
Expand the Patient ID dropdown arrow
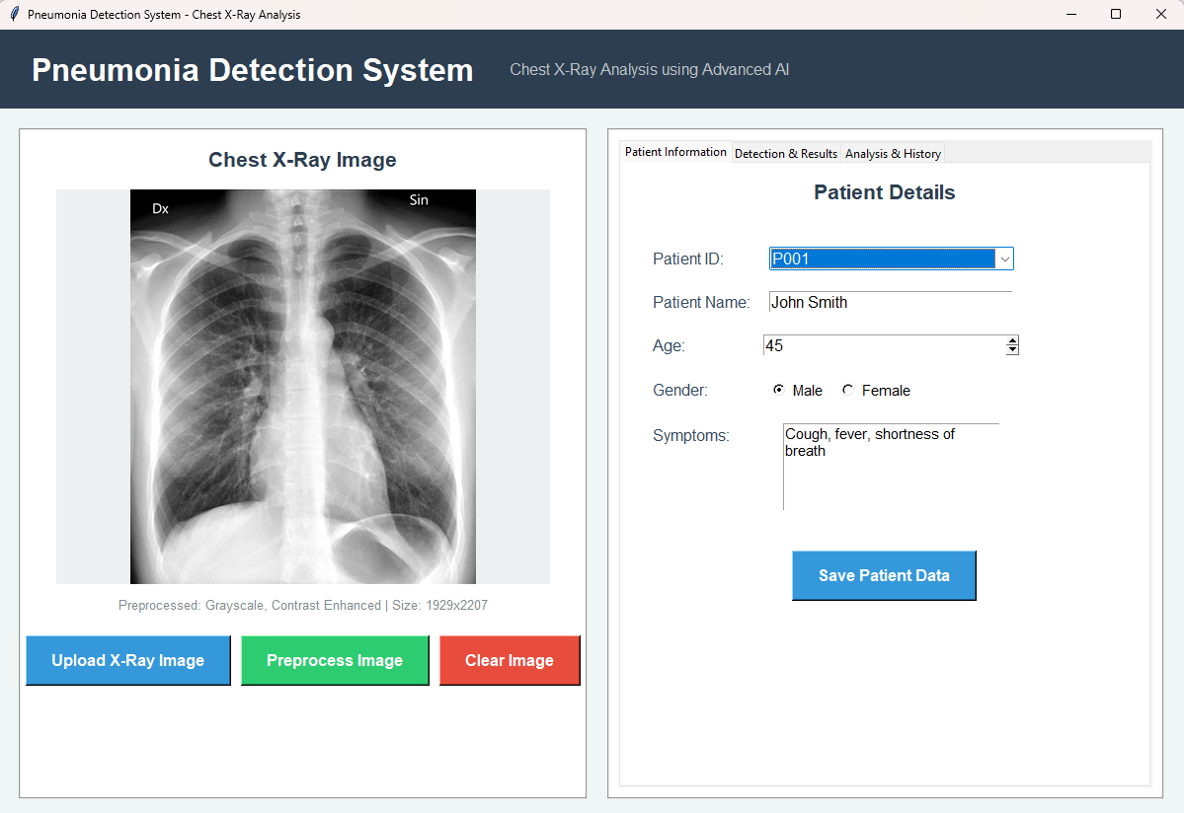[x=1004, y=259]
